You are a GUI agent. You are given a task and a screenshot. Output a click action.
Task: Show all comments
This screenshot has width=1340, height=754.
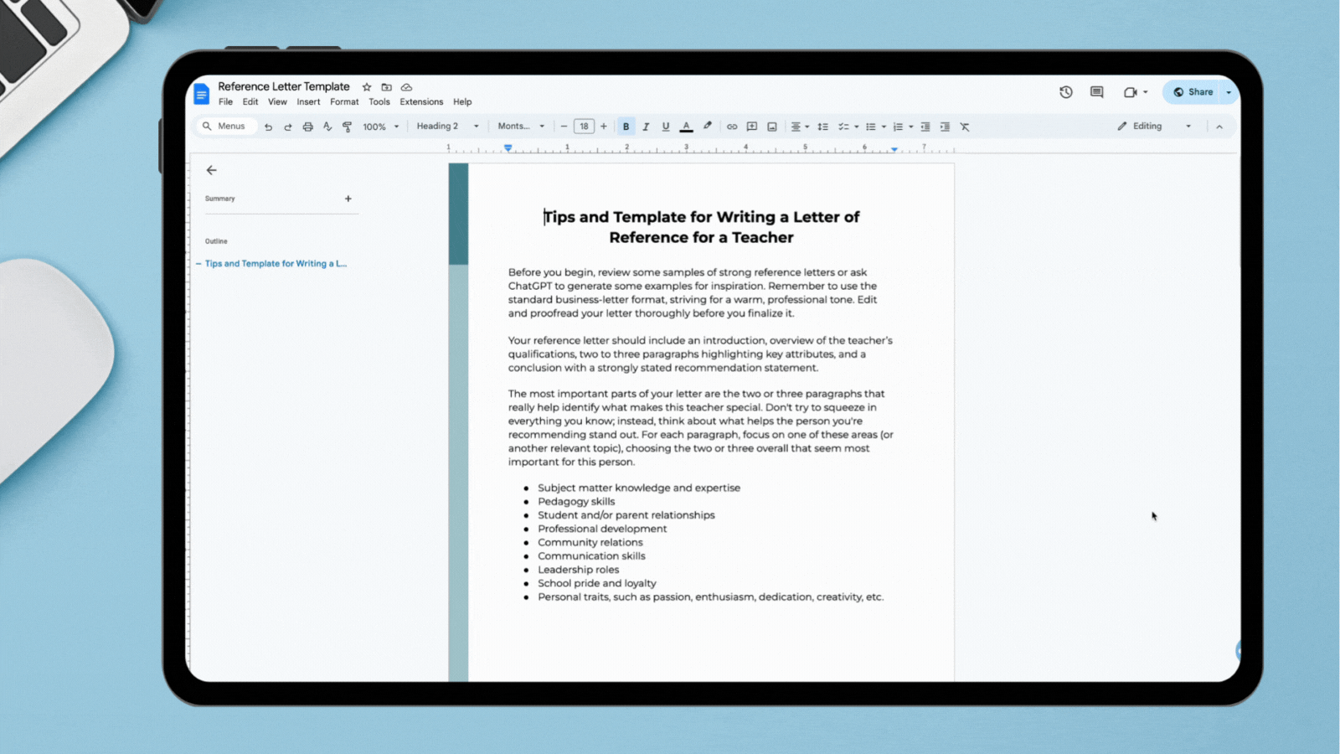tap(1097, 92)
